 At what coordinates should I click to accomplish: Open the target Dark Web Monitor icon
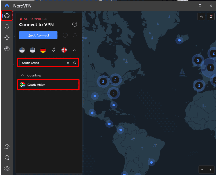coord(7,49)
